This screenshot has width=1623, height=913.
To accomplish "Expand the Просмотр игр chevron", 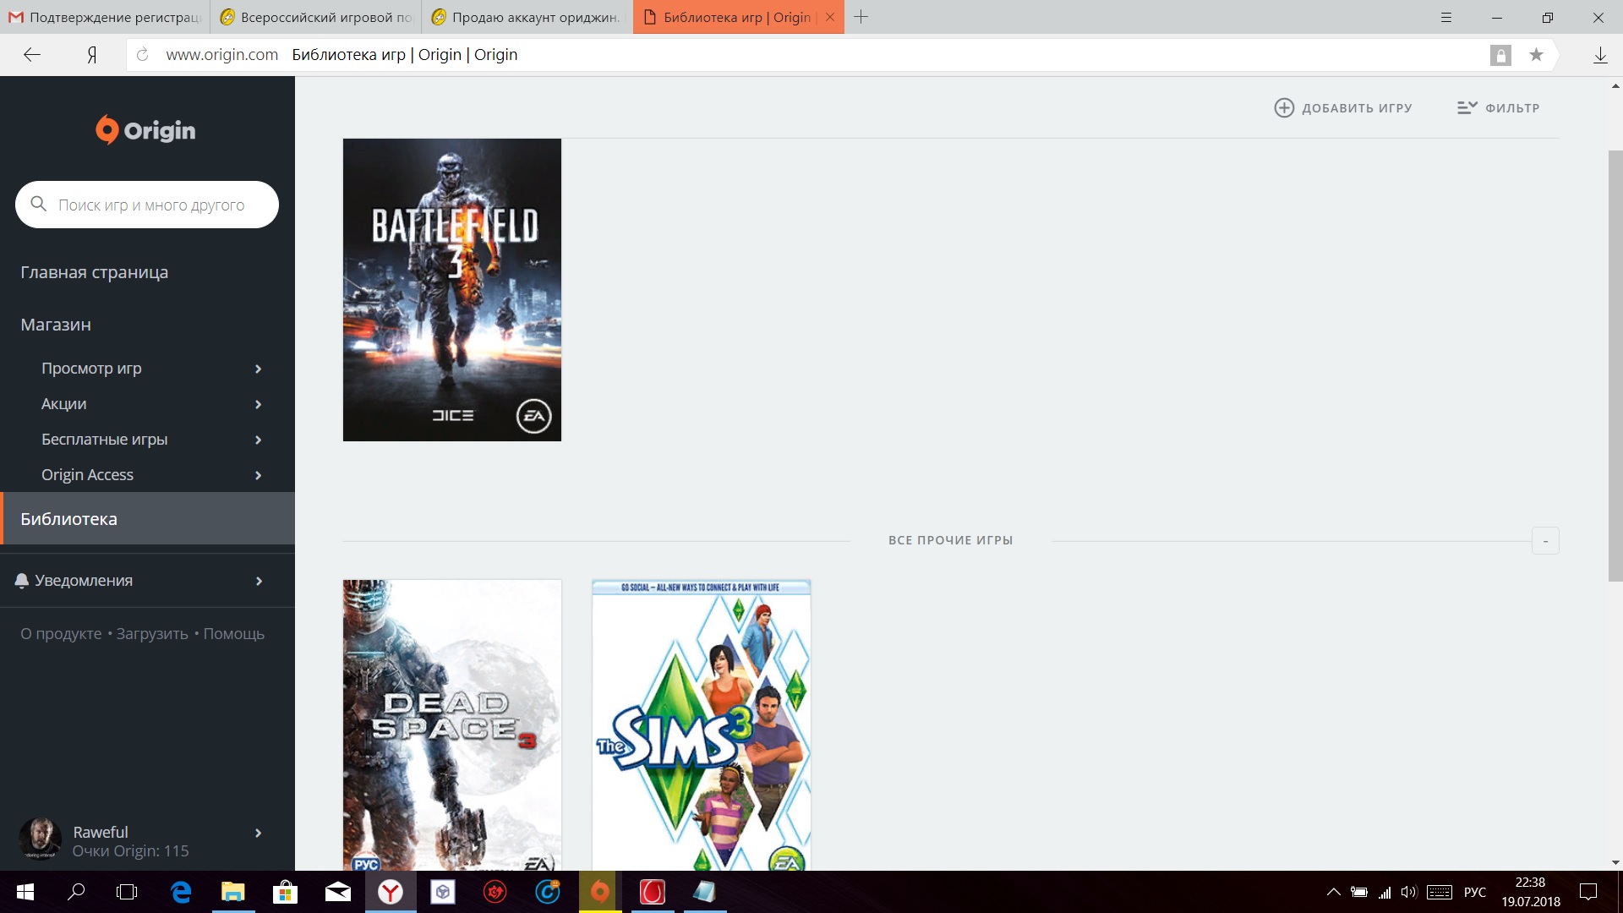I will pyautogui.click(x=259, y=369).
